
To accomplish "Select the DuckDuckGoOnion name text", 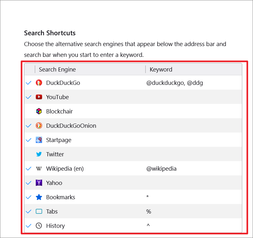I will [71, 126].
